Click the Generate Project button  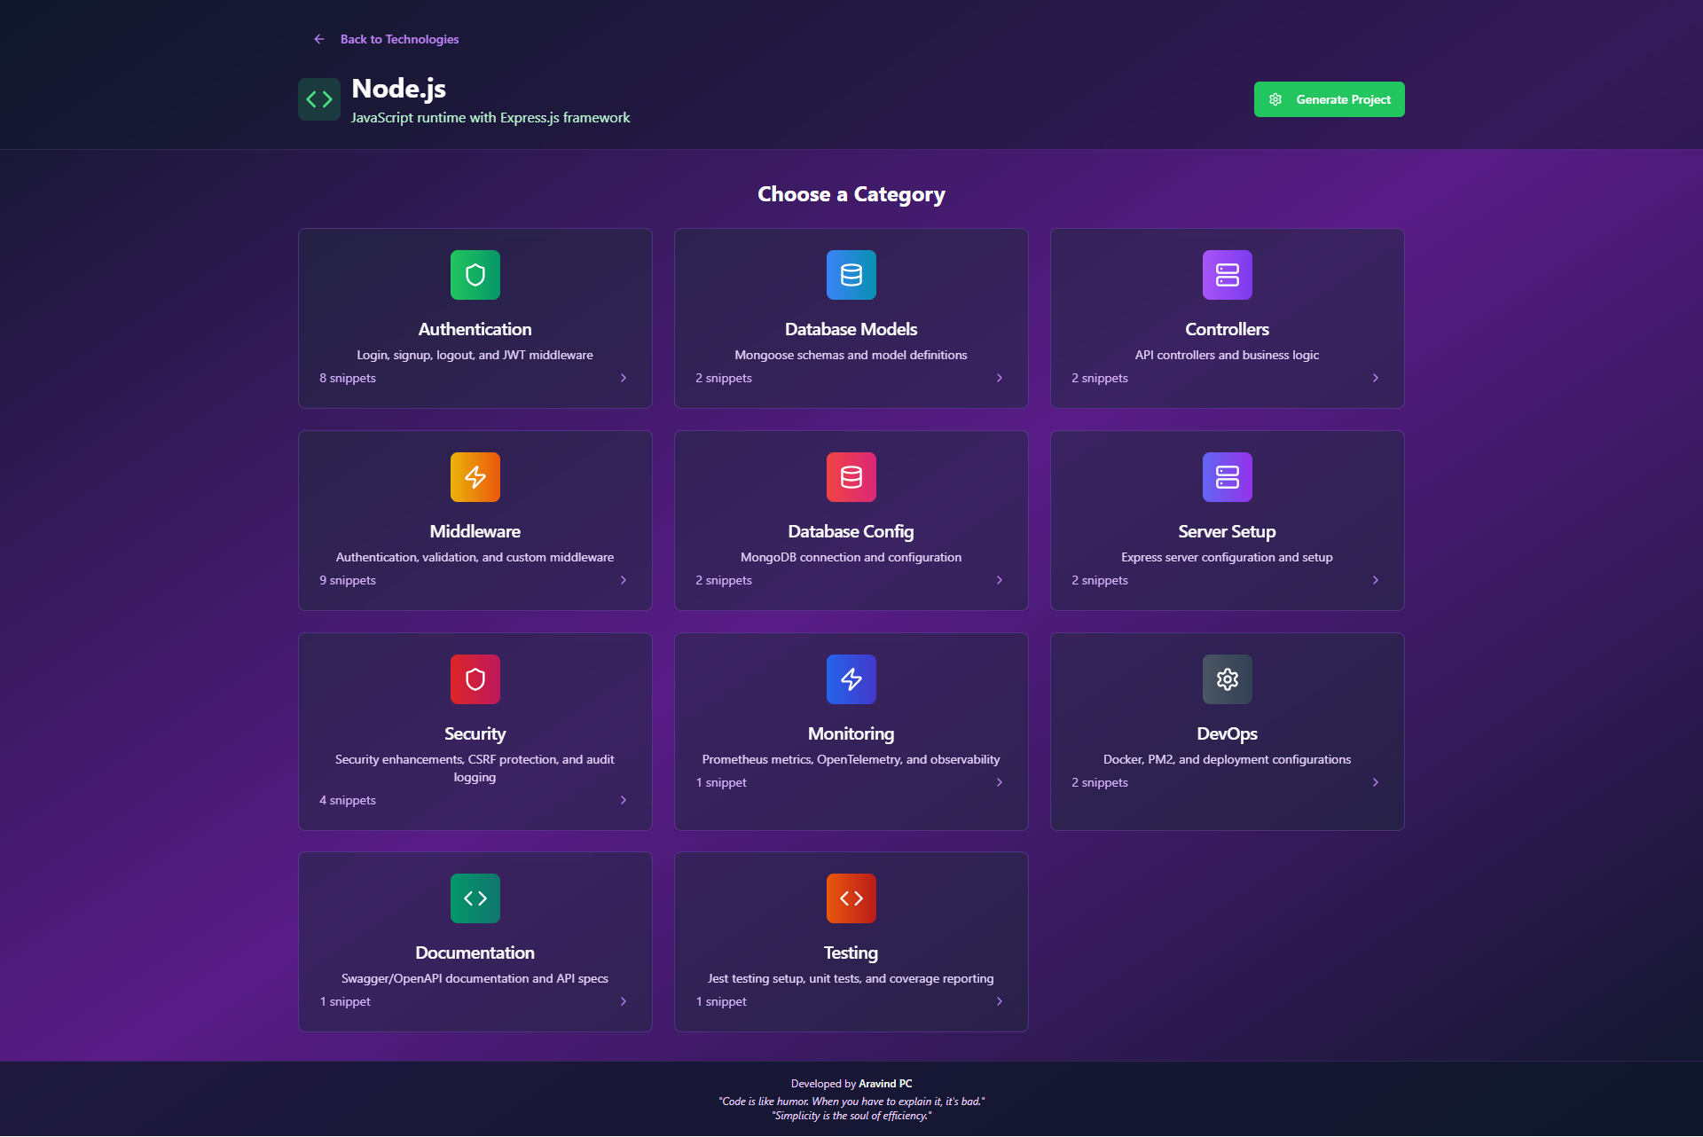(1329, 99)
